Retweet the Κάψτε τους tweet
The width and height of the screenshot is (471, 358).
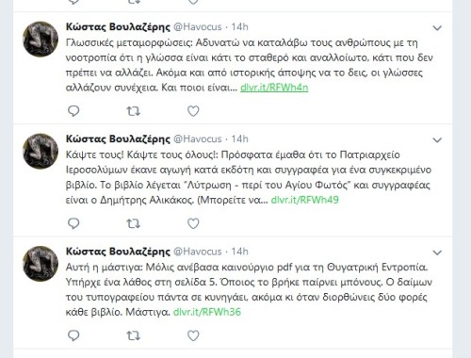pyautogui.click(x=133, y=223)
